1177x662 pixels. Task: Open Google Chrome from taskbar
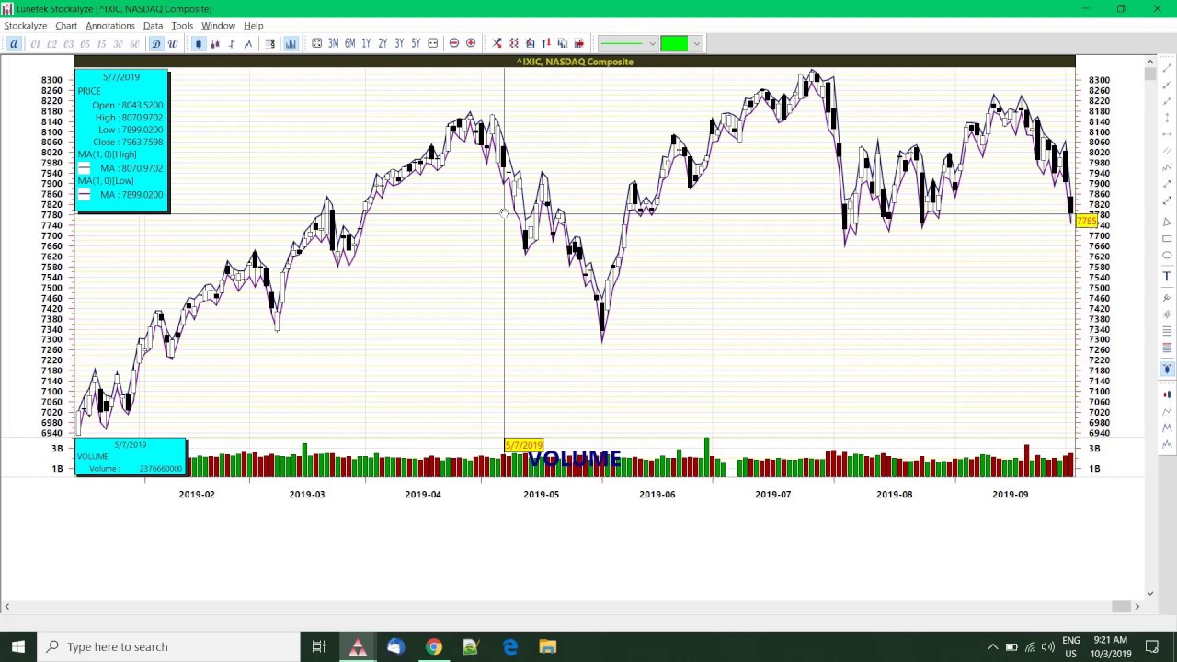(x=433, y=646)
